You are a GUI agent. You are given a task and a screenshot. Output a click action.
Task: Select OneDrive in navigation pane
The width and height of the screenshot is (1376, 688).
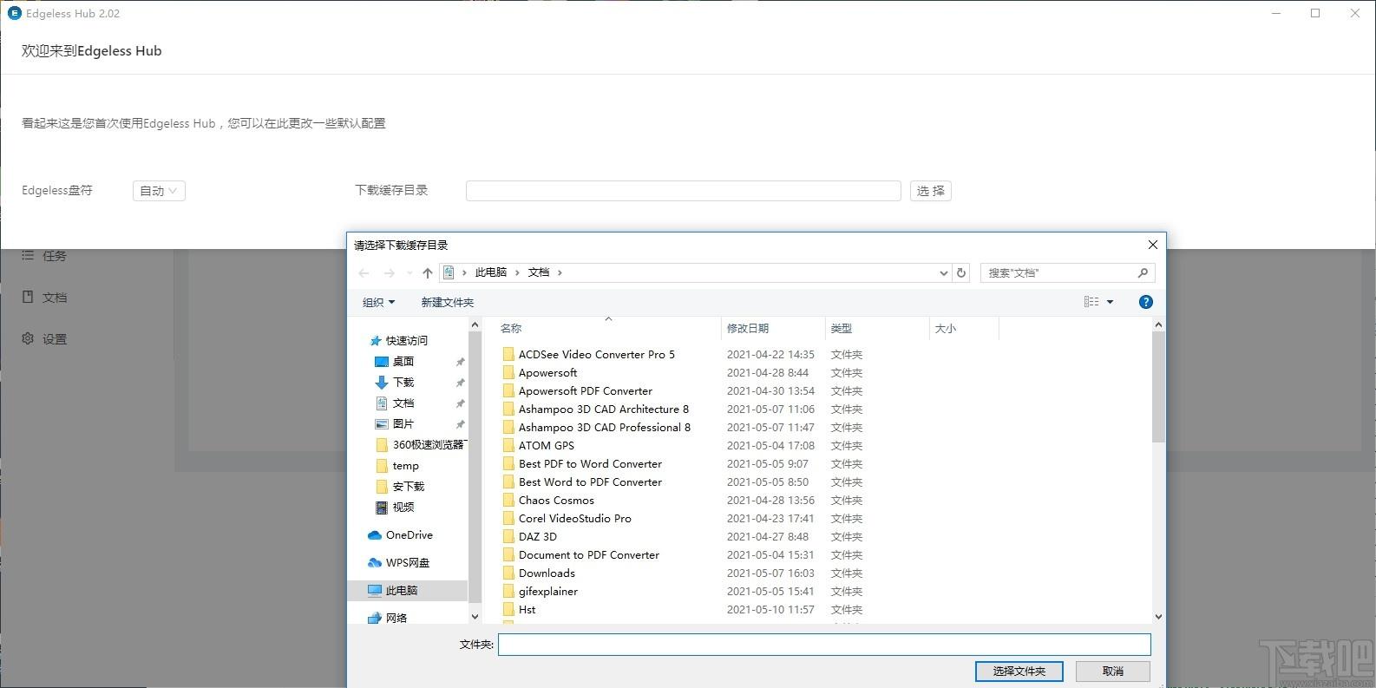click(x=409, y=534)
